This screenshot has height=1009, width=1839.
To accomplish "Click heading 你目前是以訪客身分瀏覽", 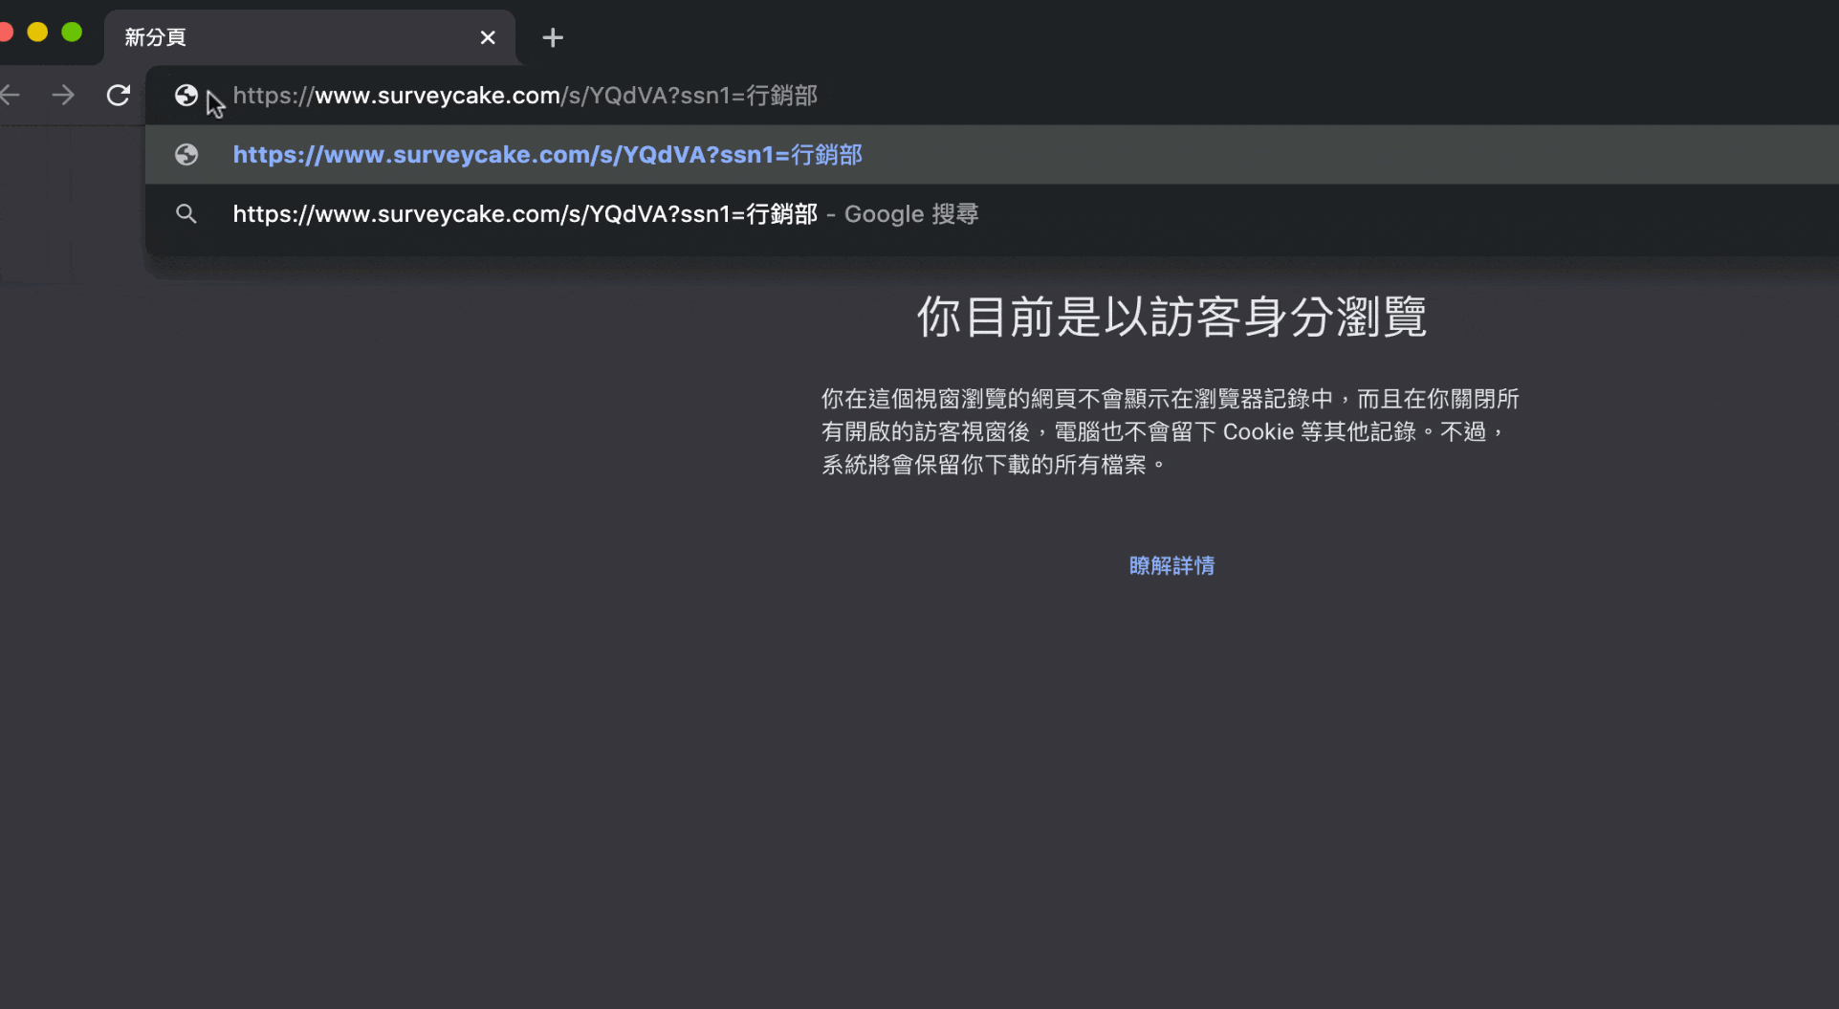I will (x=1171, y=317).
